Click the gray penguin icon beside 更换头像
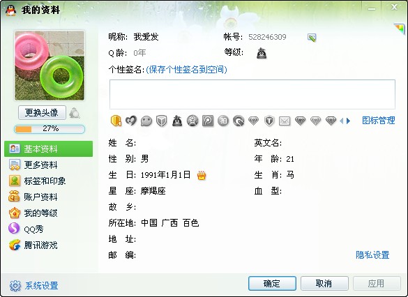408x297 pixels. pos(75,113)
